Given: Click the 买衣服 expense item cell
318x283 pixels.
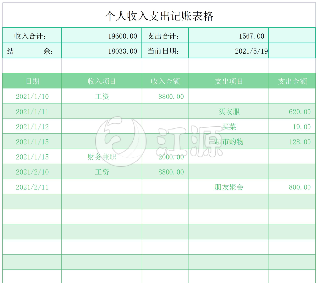Looking at the screenshot, I should (229, 111).
